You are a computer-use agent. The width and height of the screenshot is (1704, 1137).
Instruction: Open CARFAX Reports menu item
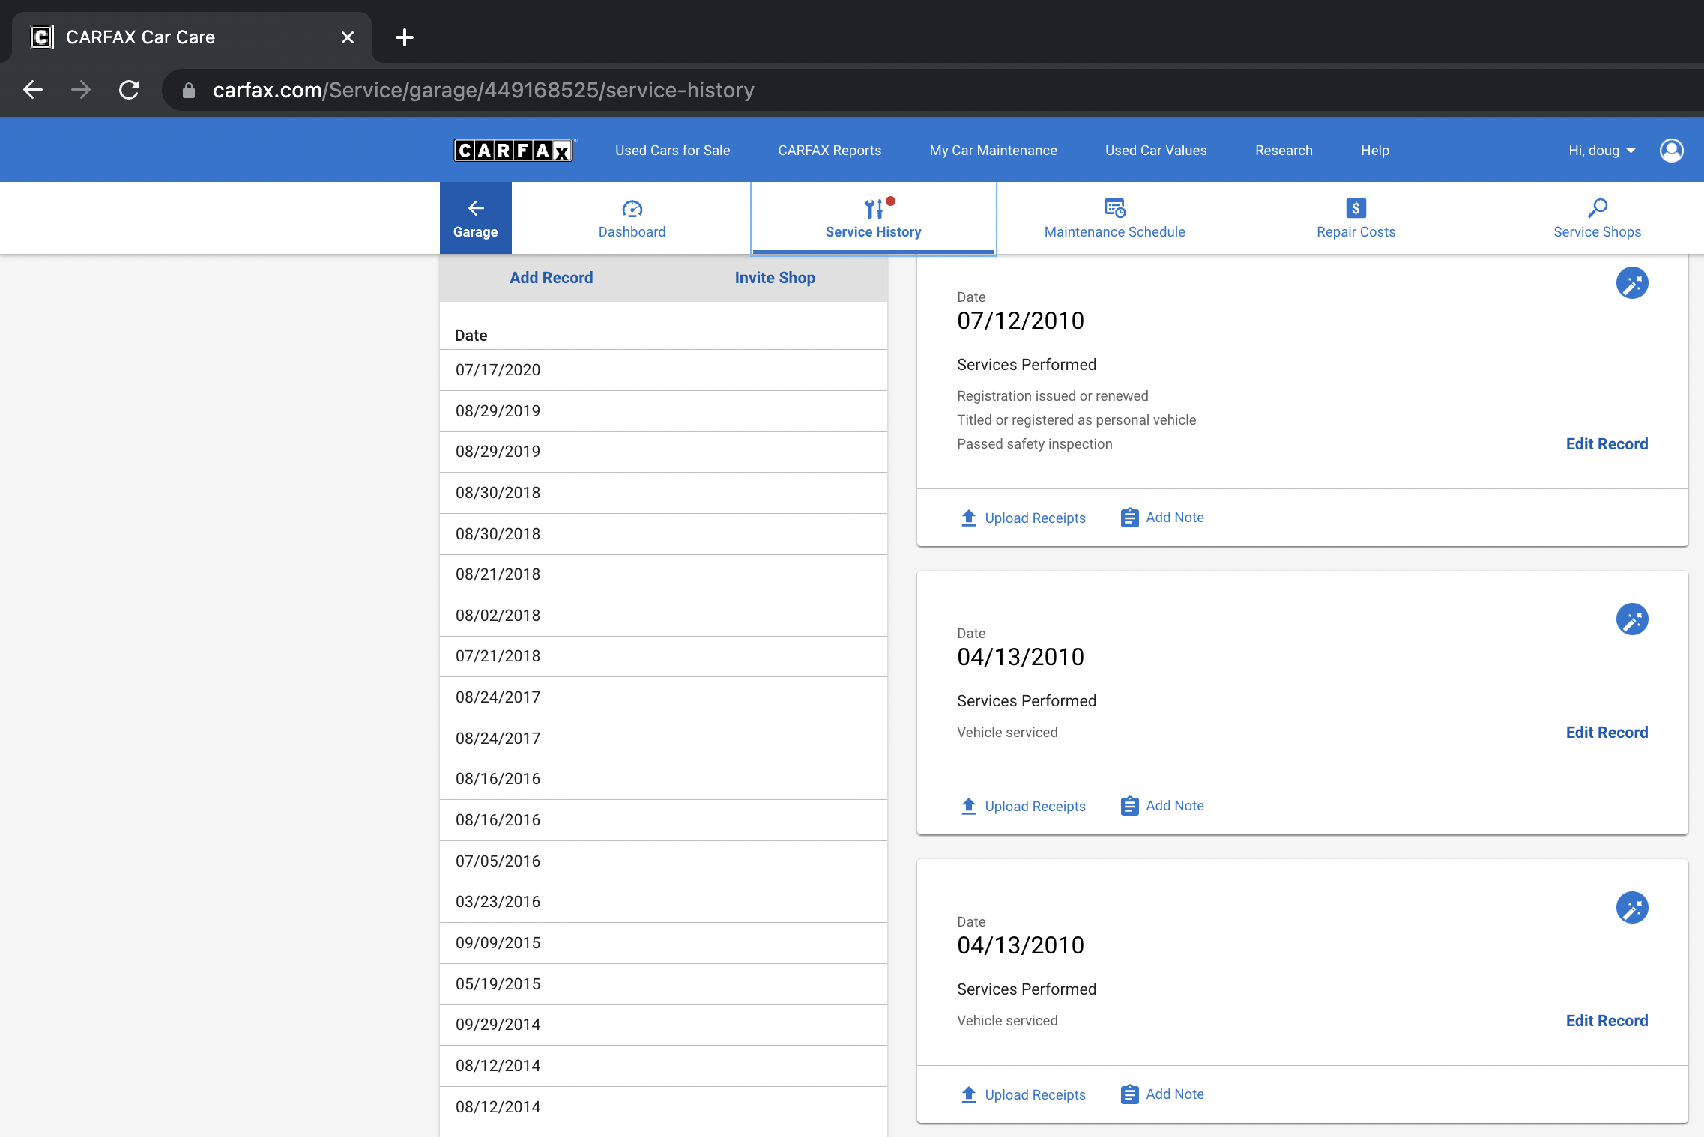point(830,151)
